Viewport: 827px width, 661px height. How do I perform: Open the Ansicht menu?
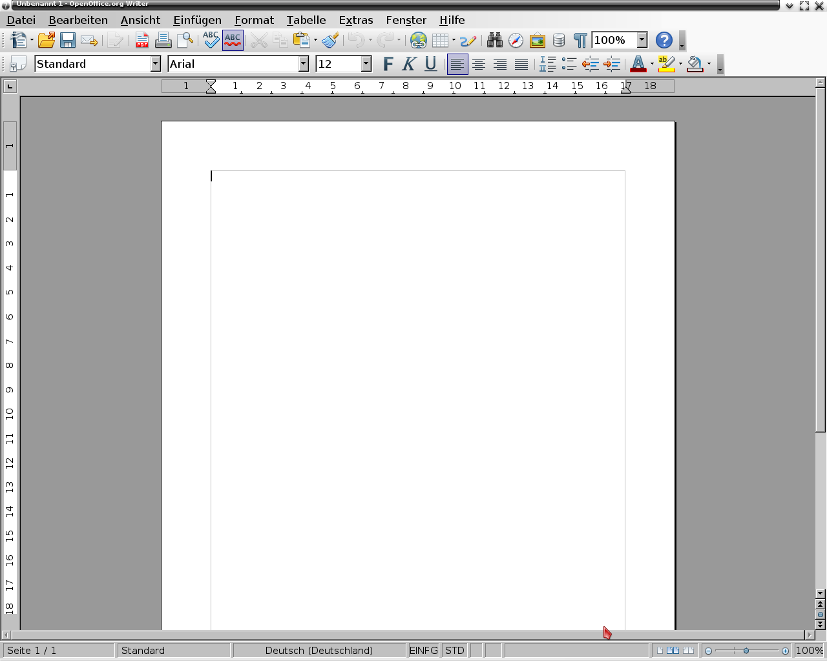140,20
